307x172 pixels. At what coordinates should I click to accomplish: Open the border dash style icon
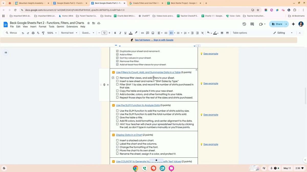pos(227,33)
